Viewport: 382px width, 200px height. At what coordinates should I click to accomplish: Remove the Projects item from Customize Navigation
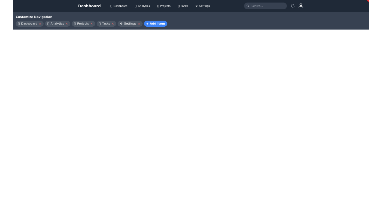coord(92,23)
